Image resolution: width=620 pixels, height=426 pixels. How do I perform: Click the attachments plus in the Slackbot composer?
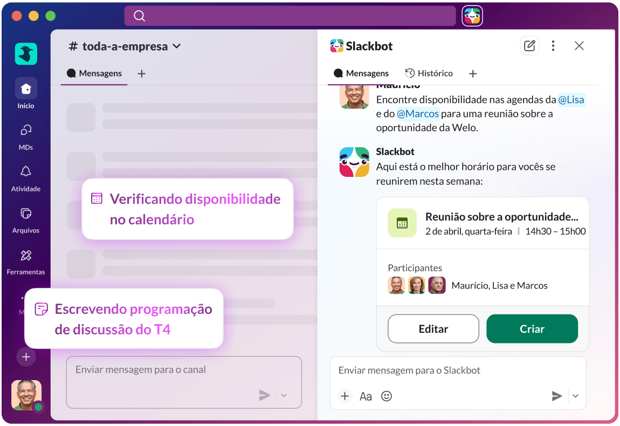click(x=345, y=396)
